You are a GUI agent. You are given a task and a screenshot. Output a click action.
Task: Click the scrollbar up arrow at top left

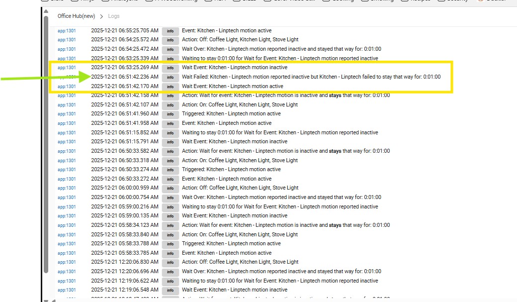[x=45, y=12]
